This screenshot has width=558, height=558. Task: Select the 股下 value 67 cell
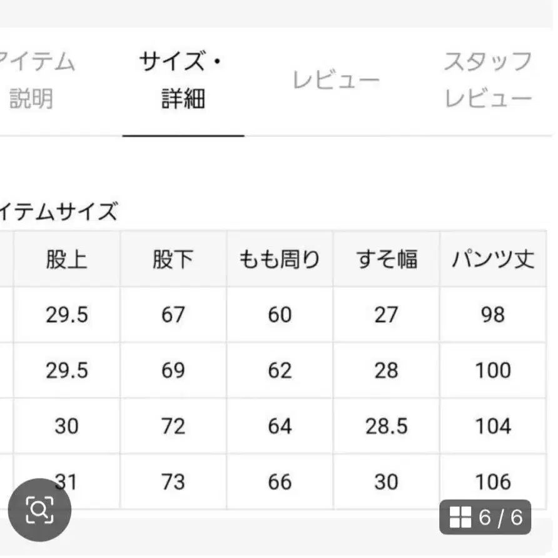[x=173, y=315]
